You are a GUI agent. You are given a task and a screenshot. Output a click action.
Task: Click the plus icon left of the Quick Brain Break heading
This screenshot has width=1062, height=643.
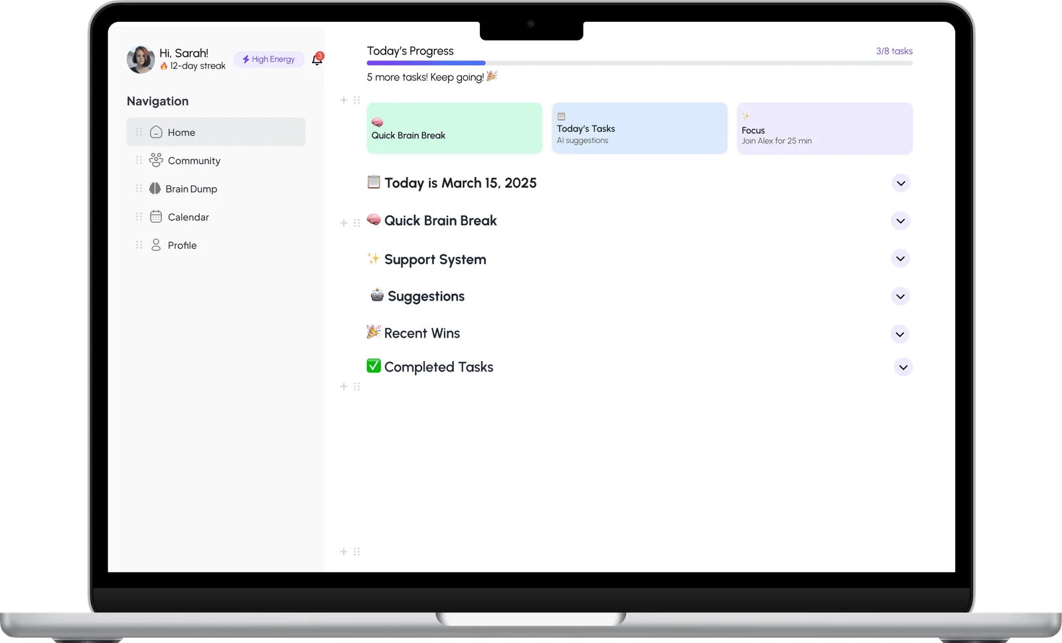[344, 223]
